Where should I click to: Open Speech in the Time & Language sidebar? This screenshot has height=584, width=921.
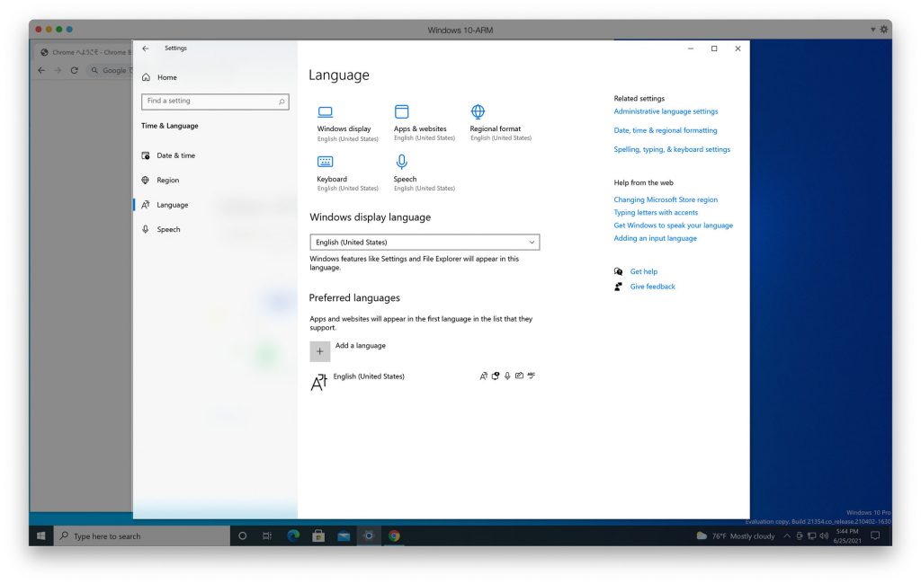pyautogui.click(x=162, y=229)
